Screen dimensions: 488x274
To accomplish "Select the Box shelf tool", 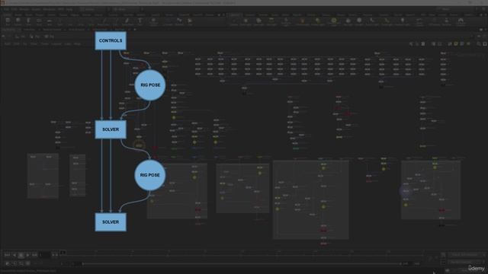I will [x=8, y=21].
